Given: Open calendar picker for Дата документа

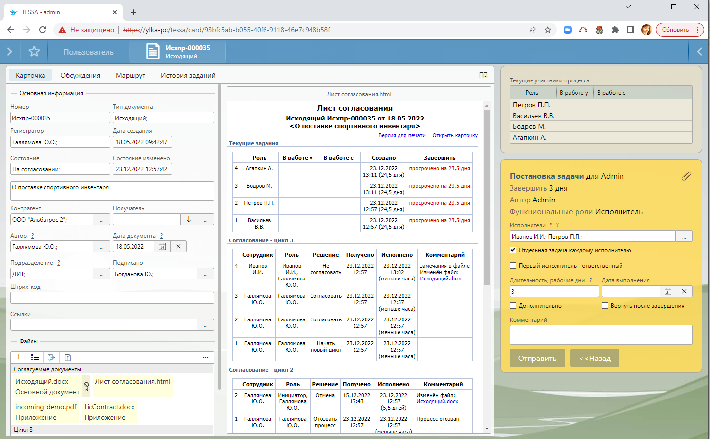Looking at the screenshot, I should pos(162,246).
